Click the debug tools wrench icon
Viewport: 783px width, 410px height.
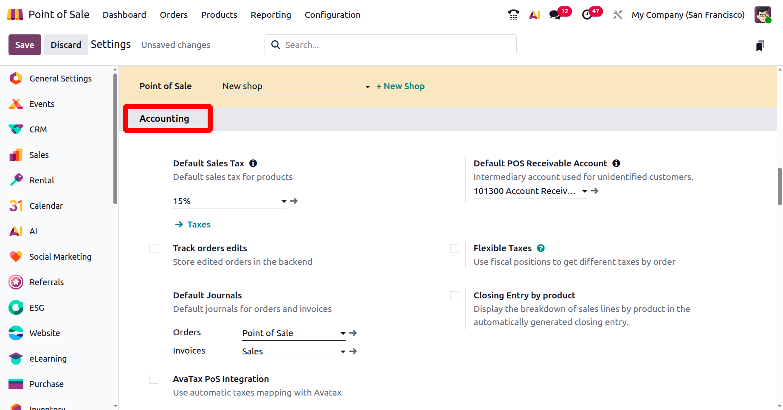[617, 15]
